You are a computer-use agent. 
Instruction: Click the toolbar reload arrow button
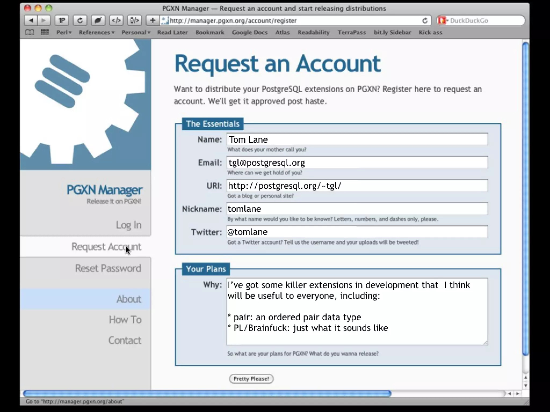(80, 20)
